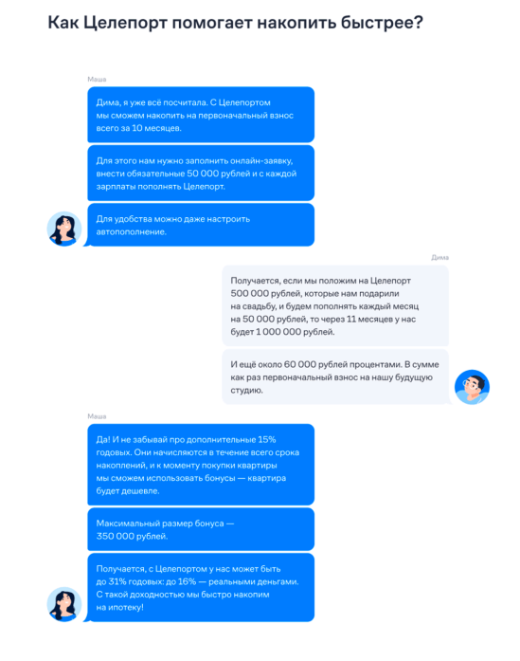Click the message about обязательные 50 000 рублей

[x=201, y=173]
